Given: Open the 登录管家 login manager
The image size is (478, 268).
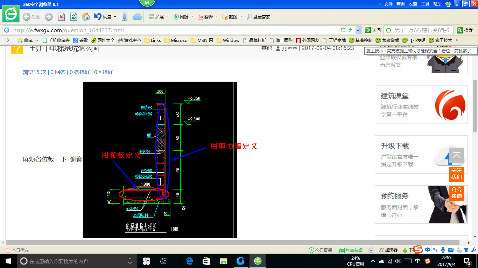Looking at the screenshot, I should [259, 17].
